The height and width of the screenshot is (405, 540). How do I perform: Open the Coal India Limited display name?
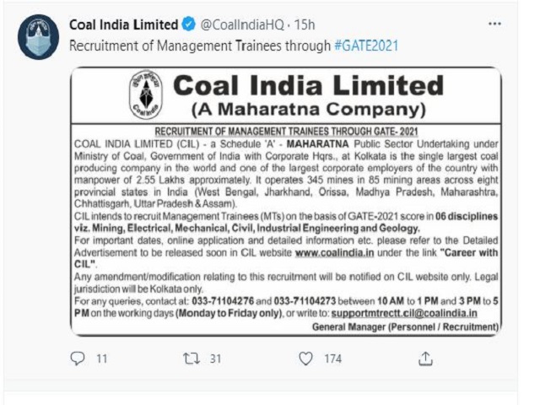[x=124, y=24]
